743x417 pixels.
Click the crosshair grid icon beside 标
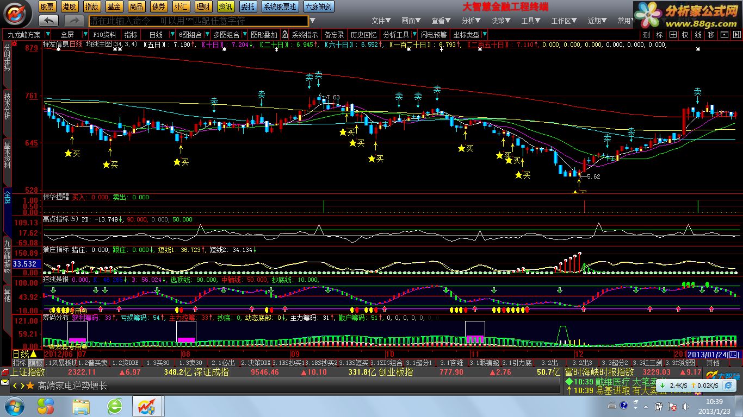tap(673, 35)
